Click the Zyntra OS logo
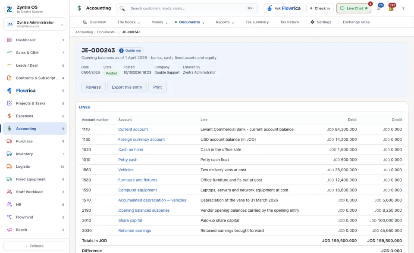The width and height of the screenshot is (414, 253). point(9,9)
